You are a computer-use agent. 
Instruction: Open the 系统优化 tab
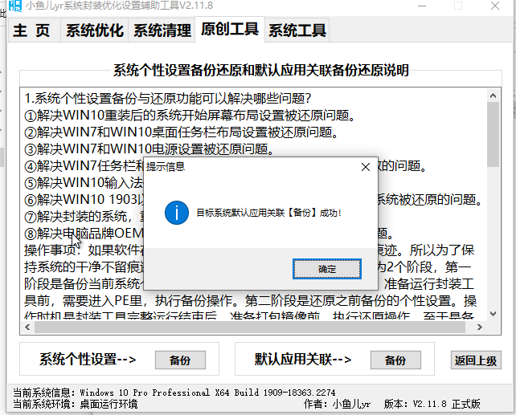click(95, 31)
